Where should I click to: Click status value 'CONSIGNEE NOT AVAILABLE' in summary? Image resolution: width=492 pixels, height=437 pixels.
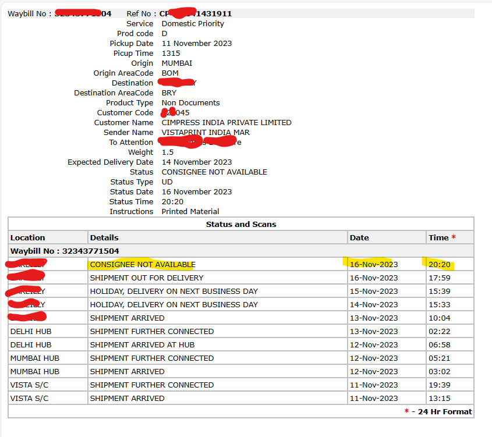click(214, 172)
